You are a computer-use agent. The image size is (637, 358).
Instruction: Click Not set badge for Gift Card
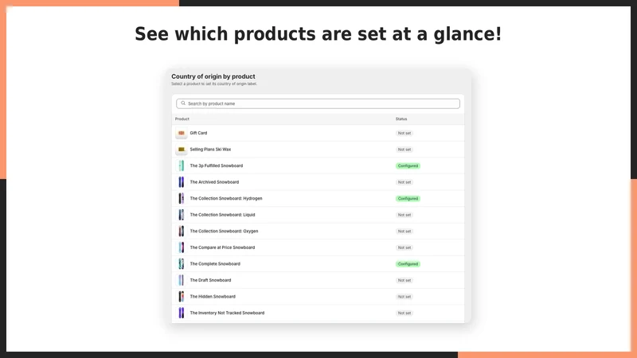404,133
